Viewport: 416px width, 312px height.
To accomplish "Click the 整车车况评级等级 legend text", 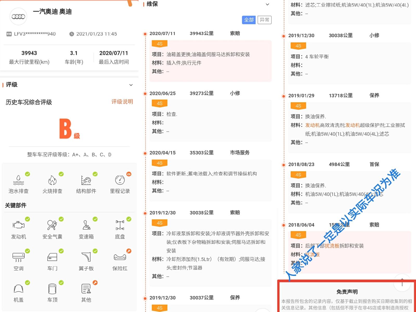I will [x=69, y=155].
